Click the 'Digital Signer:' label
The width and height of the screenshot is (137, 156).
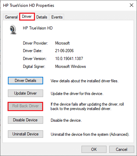tap(34, 67)
